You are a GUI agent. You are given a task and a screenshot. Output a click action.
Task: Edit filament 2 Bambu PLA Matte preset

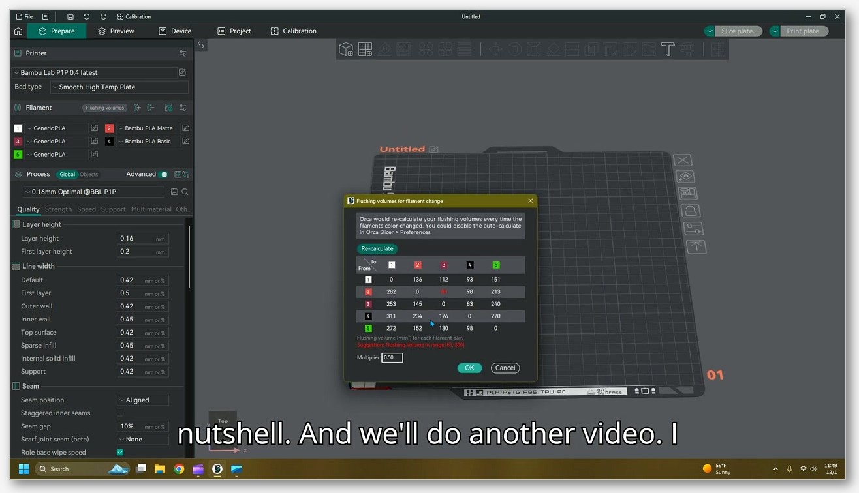click(185, 128)
